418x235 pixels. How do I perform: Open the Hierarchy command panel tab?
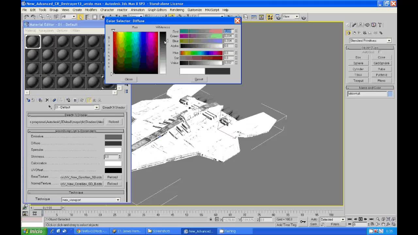coord(361,25)
